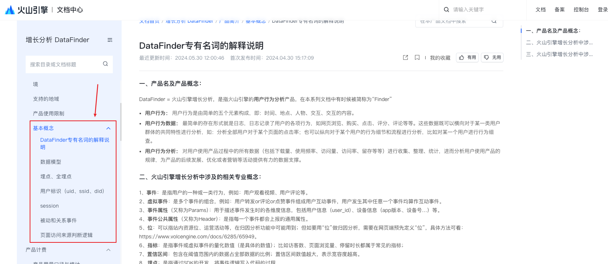
Task: Jump to second outline entry 二、火山引擎增长分析中涉...
Action: pos(559,42)
